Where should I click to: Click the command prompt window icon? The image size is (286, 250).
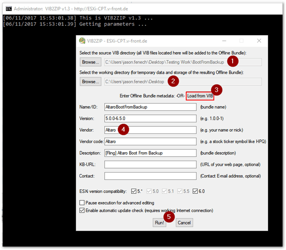[x=8, y=8]
